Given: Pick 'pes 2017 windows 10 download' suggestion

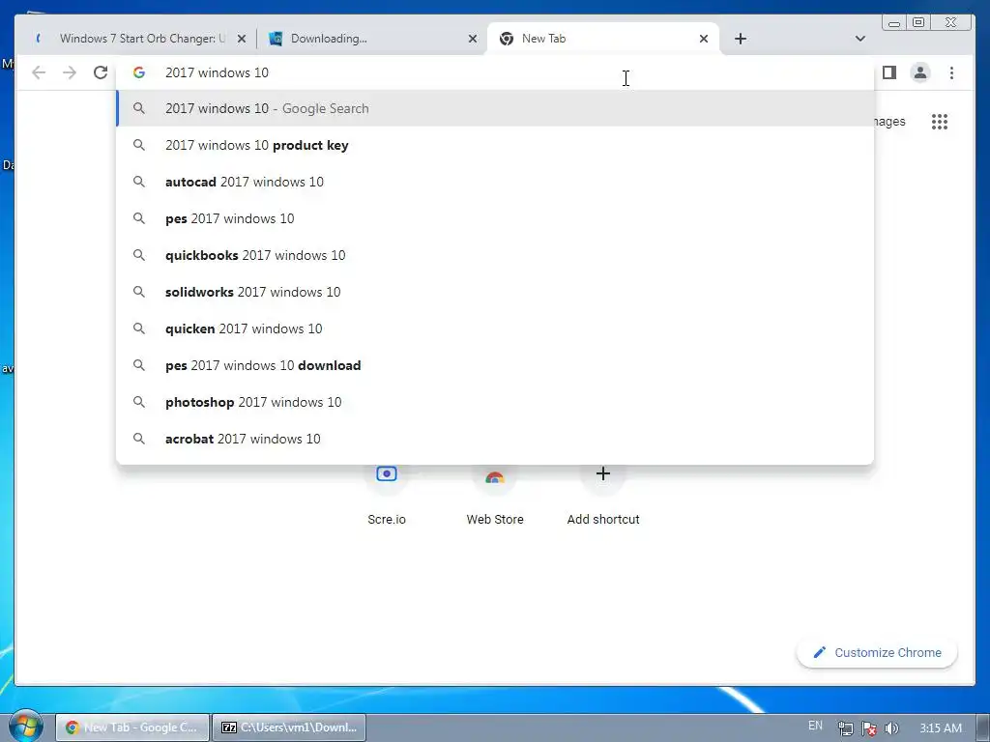Looking at the screenshot, I should [495, 365].
